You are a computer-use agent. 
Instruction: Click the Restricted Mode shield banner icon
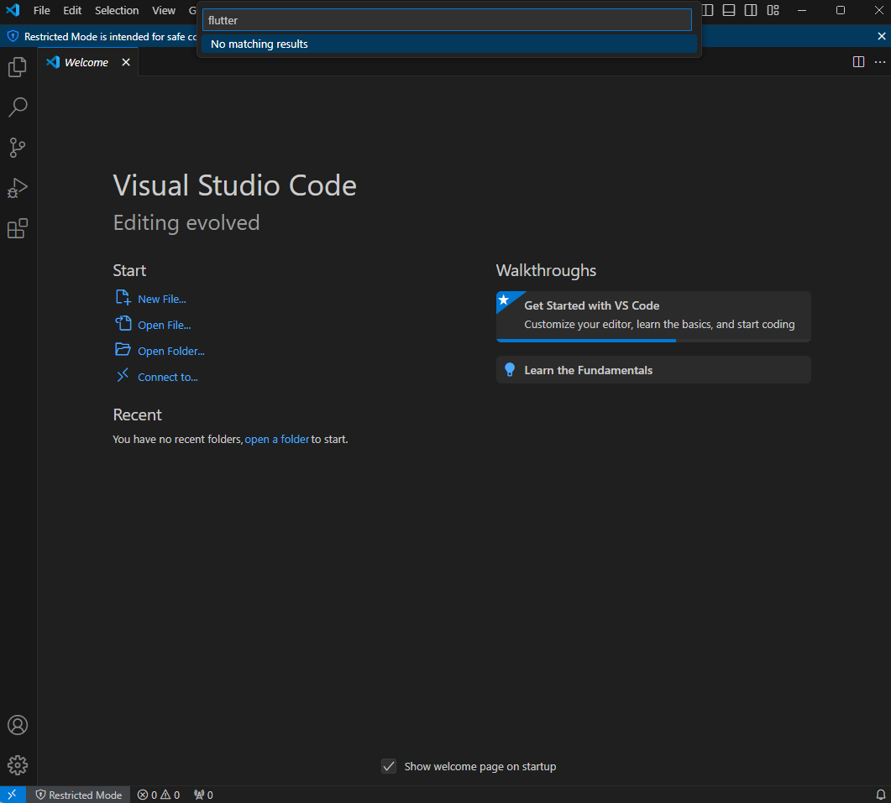click(x=13, y=36)
